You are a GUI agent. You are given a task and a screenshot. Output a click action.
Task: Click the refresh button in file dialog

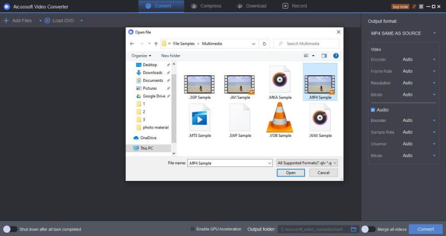pos(264,43)
